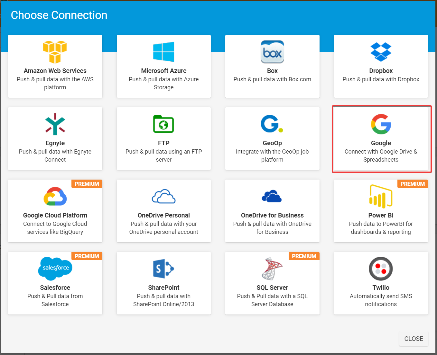
Task: Click the Salesforce card title
Action: 55,288
